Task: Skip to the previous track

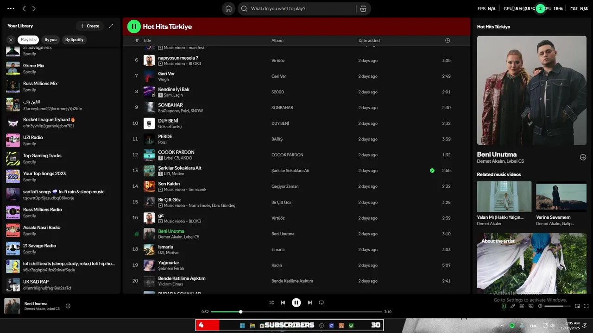Action: (283, 302)
